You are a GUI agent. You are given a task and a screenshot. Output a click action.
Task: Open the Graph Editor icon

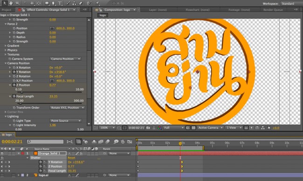click(130, 142)
